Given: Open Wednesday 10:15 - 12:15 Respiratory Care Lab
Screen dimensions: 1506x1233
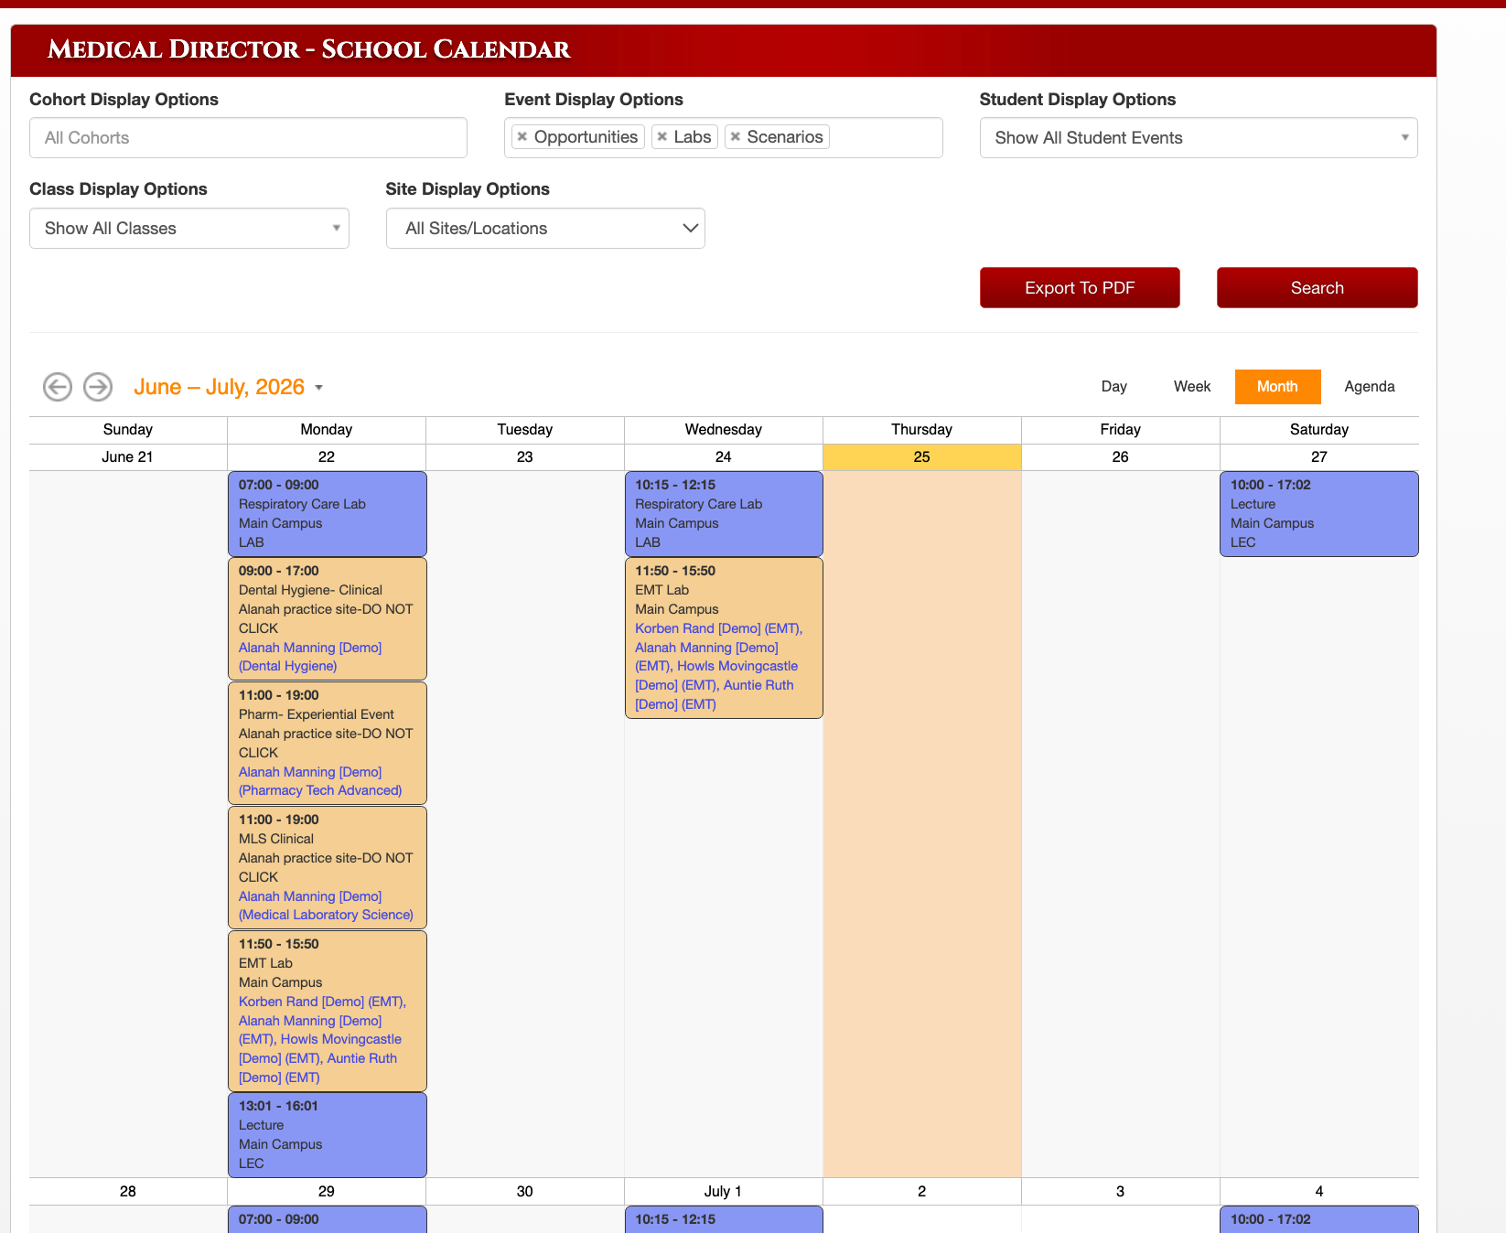Looking at the screenshot, I should coord(724,514).
